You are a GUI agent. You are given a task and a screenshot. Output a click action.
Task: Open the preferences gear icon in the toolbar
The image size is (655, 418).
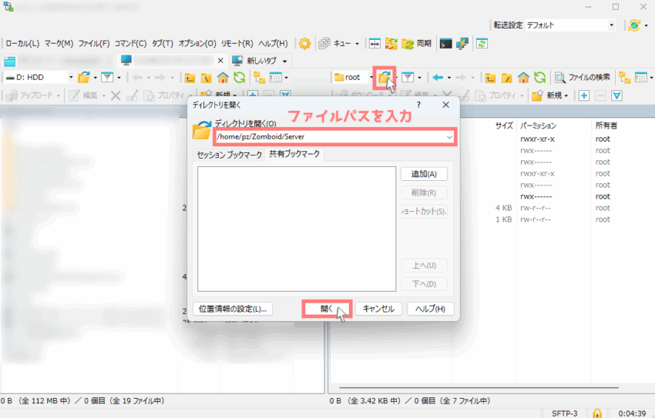pos(305,43)
